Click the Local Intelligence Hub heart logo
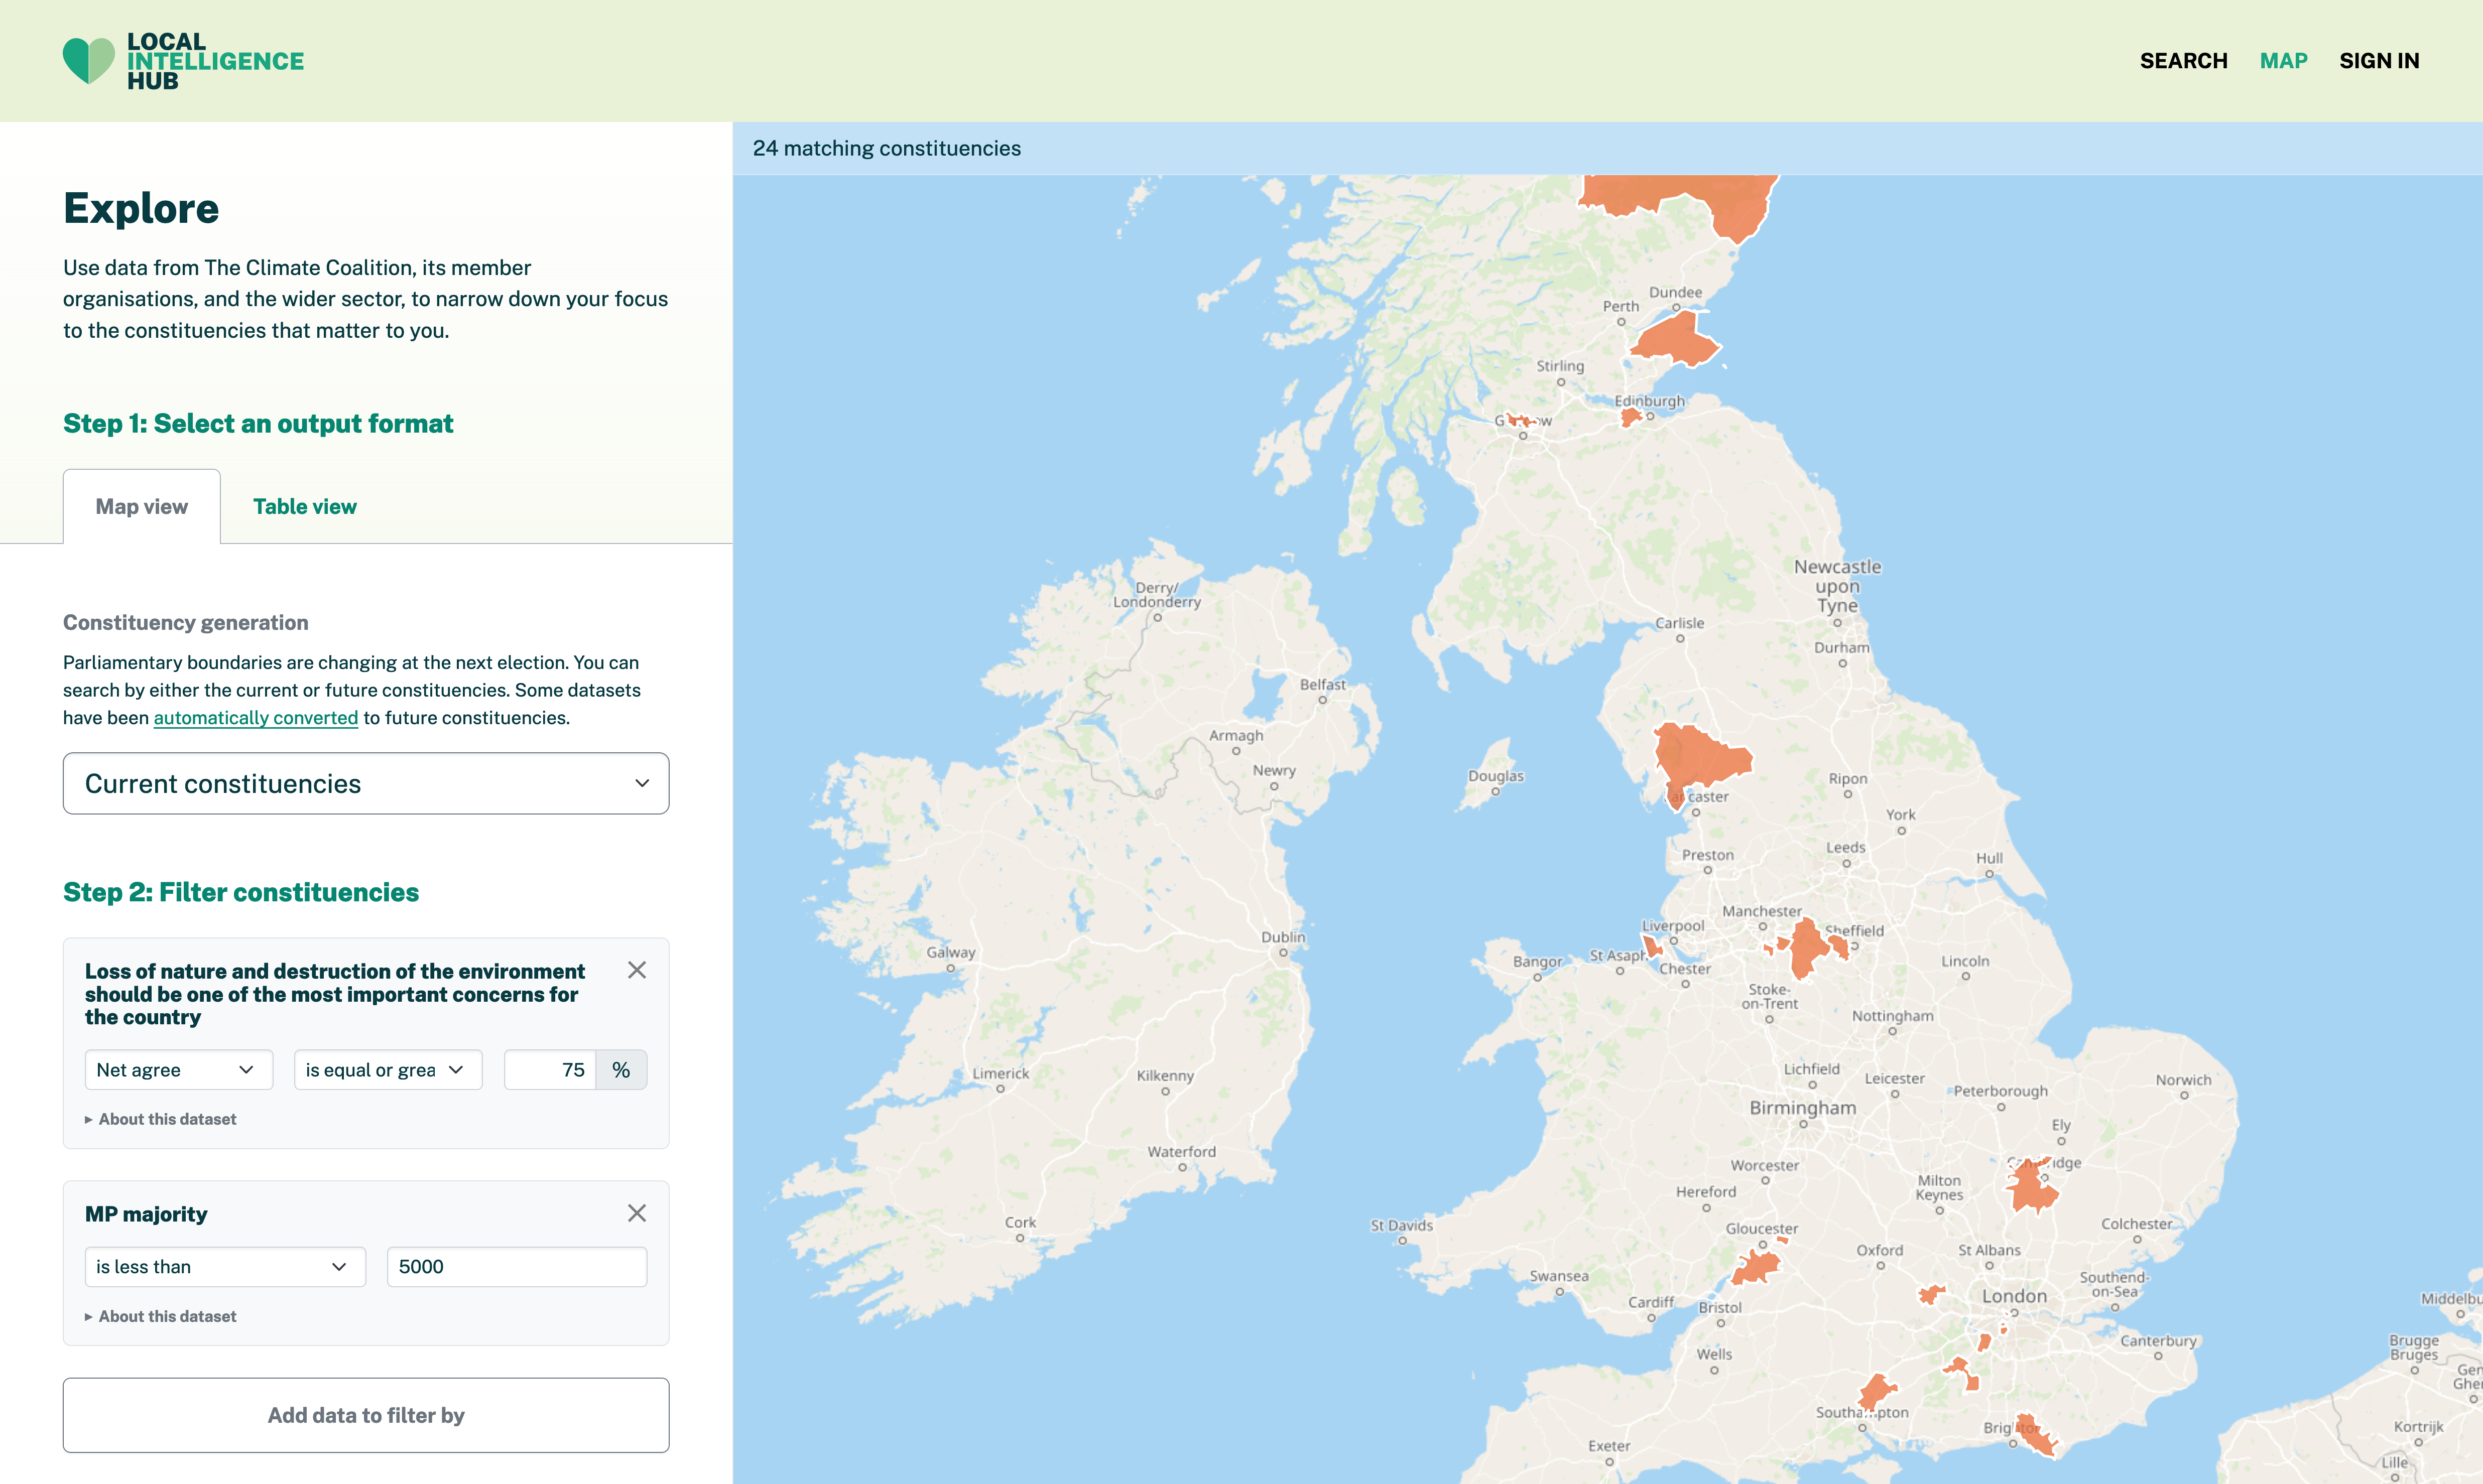Viewport: 2483px width, 1484px height. click(89, 60)
